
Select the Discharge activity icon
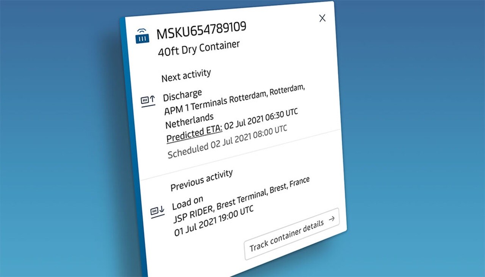click(148, 100)
